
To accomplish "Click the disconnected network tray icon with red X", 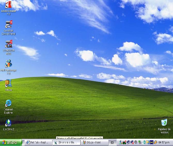I will coord(132,142).
